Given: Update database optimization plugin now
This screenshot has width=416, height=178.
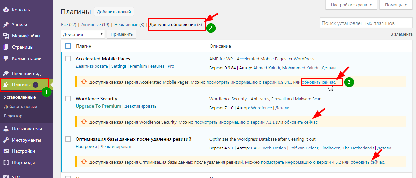Looking at the screenshot, I should 368,162.
